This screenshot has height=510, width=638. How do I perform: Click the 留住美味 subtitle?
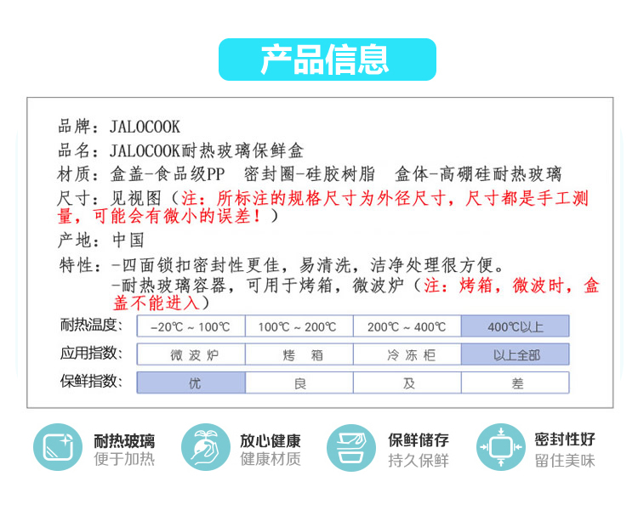click(x=565, y=461)
